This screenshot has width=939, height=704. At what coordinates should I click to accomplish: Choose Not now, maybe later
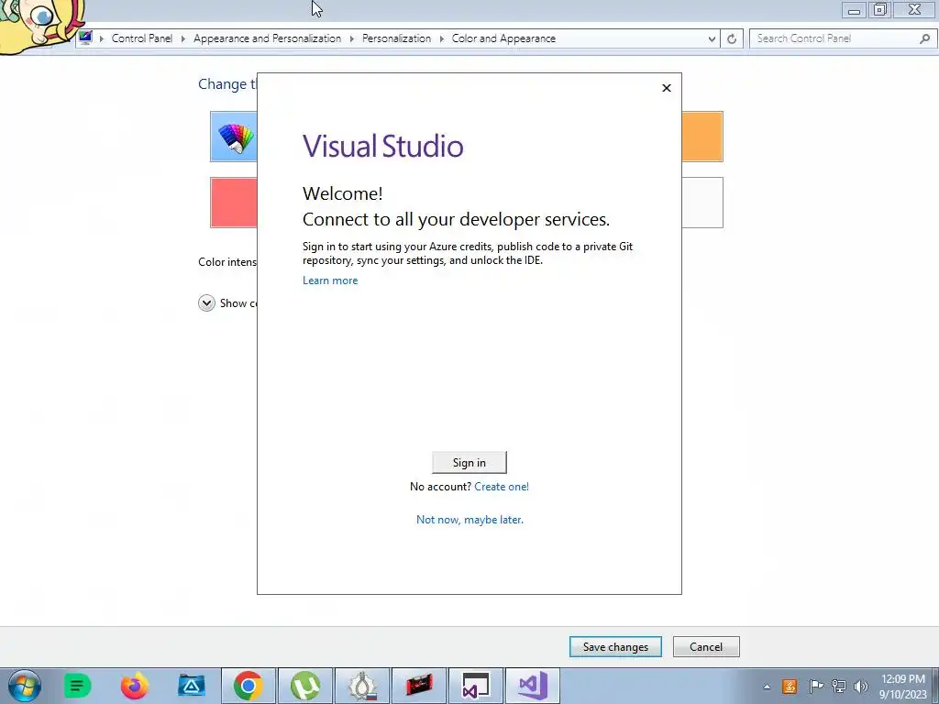(469, 520)
